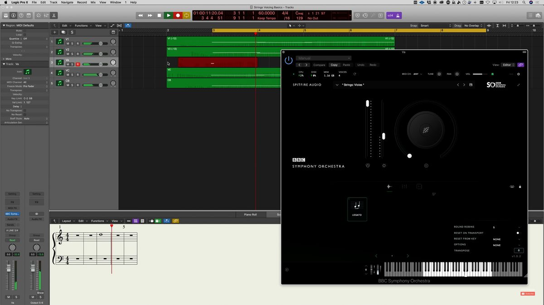Open the Manual preset dropdown in plugin header
The image size is (544, 305).
coord(324,58)
